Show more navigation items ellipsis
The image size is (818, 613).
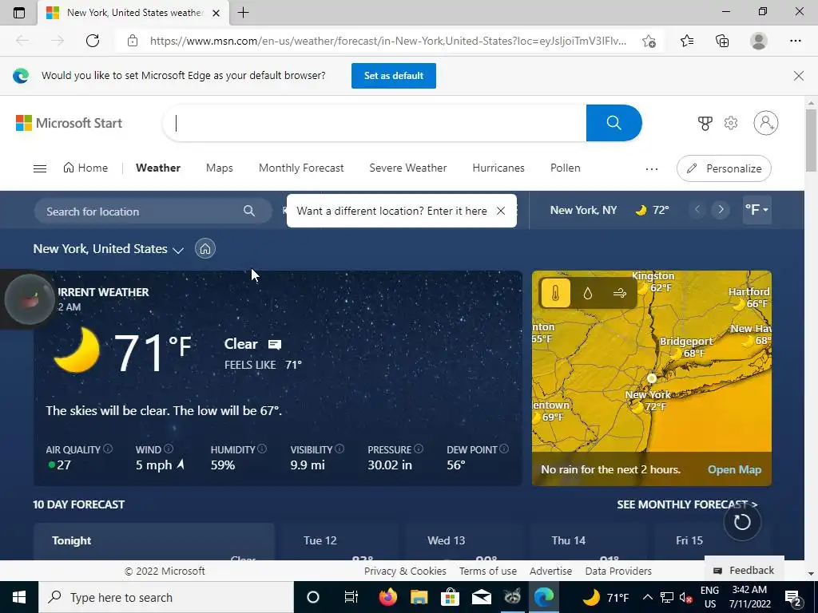(652, 168)
